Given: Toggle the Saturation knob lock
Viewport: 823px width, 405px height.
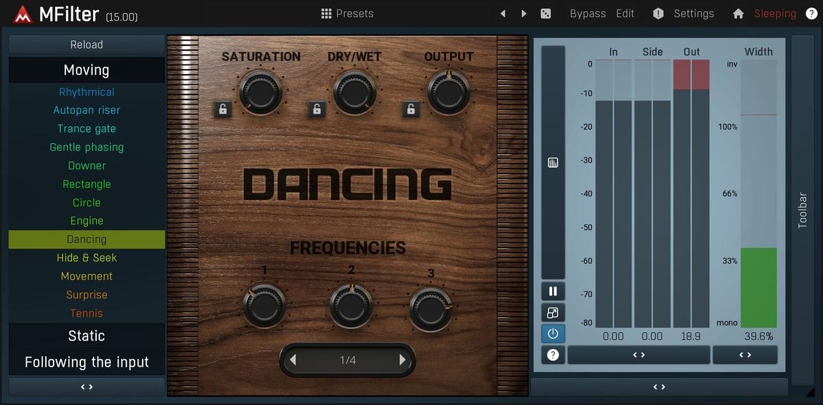Looking at the screenshot, I should pos(222,108).
